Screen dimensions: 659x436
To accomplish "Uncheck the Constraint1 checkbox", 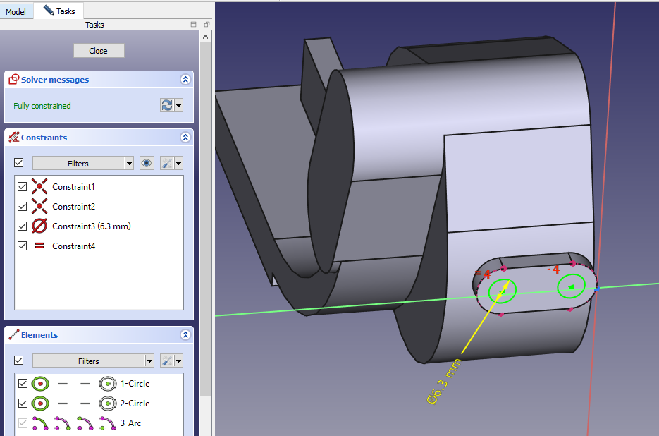I will click(x=22, y=187).
